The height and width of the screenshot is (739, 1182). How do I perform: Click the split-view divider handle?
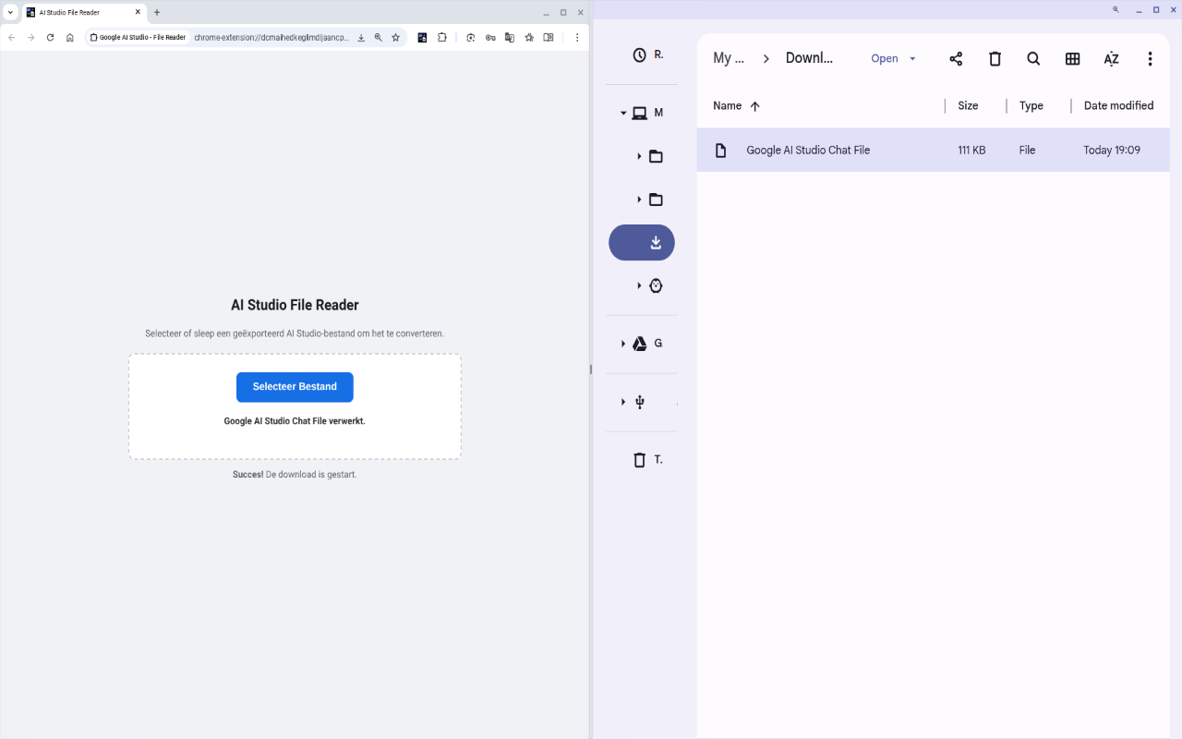(591, 369)
